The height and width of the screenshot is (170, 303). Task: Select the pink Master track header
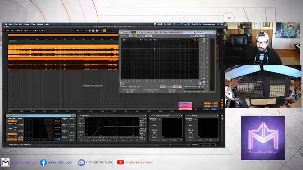(x=185, y=109)
